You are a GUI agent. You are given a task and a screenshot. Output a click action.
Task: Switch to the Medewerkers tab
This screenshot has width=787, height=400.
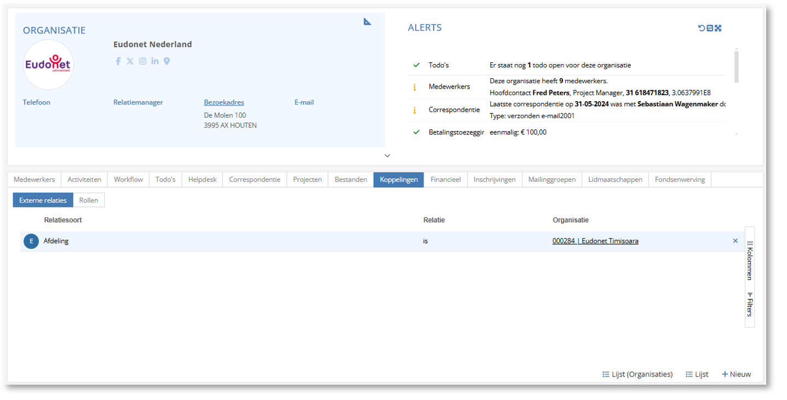click(x=35, y=179)
